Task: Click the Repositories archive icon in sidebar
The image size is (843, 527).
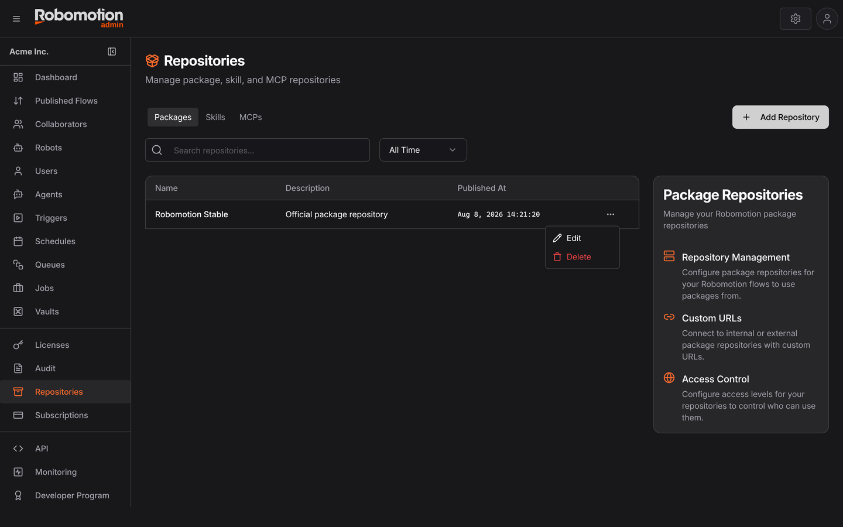Action: coord(18,392)
